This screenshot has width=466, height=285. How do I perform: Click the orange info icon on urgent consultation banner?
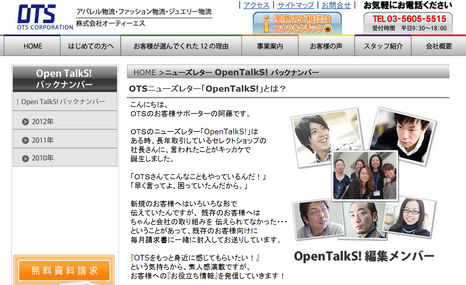pyautogui.click(x=266, y=24)
